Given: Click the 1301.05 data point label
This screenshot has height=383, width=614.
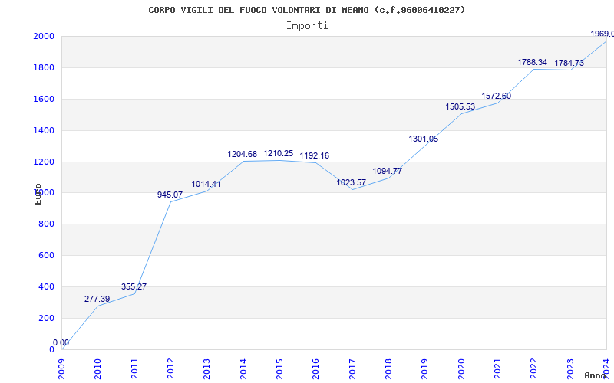Looking at the screenshot, I should click(x=423, y=139).
